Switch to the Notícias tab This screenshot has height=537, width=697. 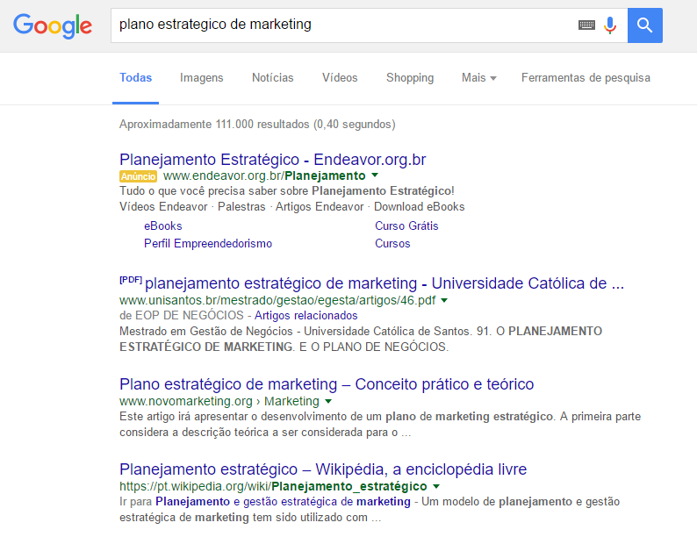pos(272,78)
